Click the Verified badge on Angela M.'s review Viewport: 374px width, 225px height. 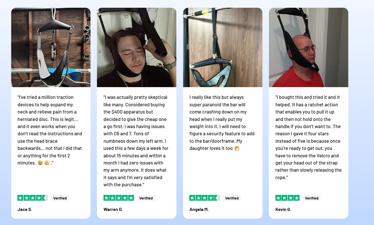pos(232,198)
